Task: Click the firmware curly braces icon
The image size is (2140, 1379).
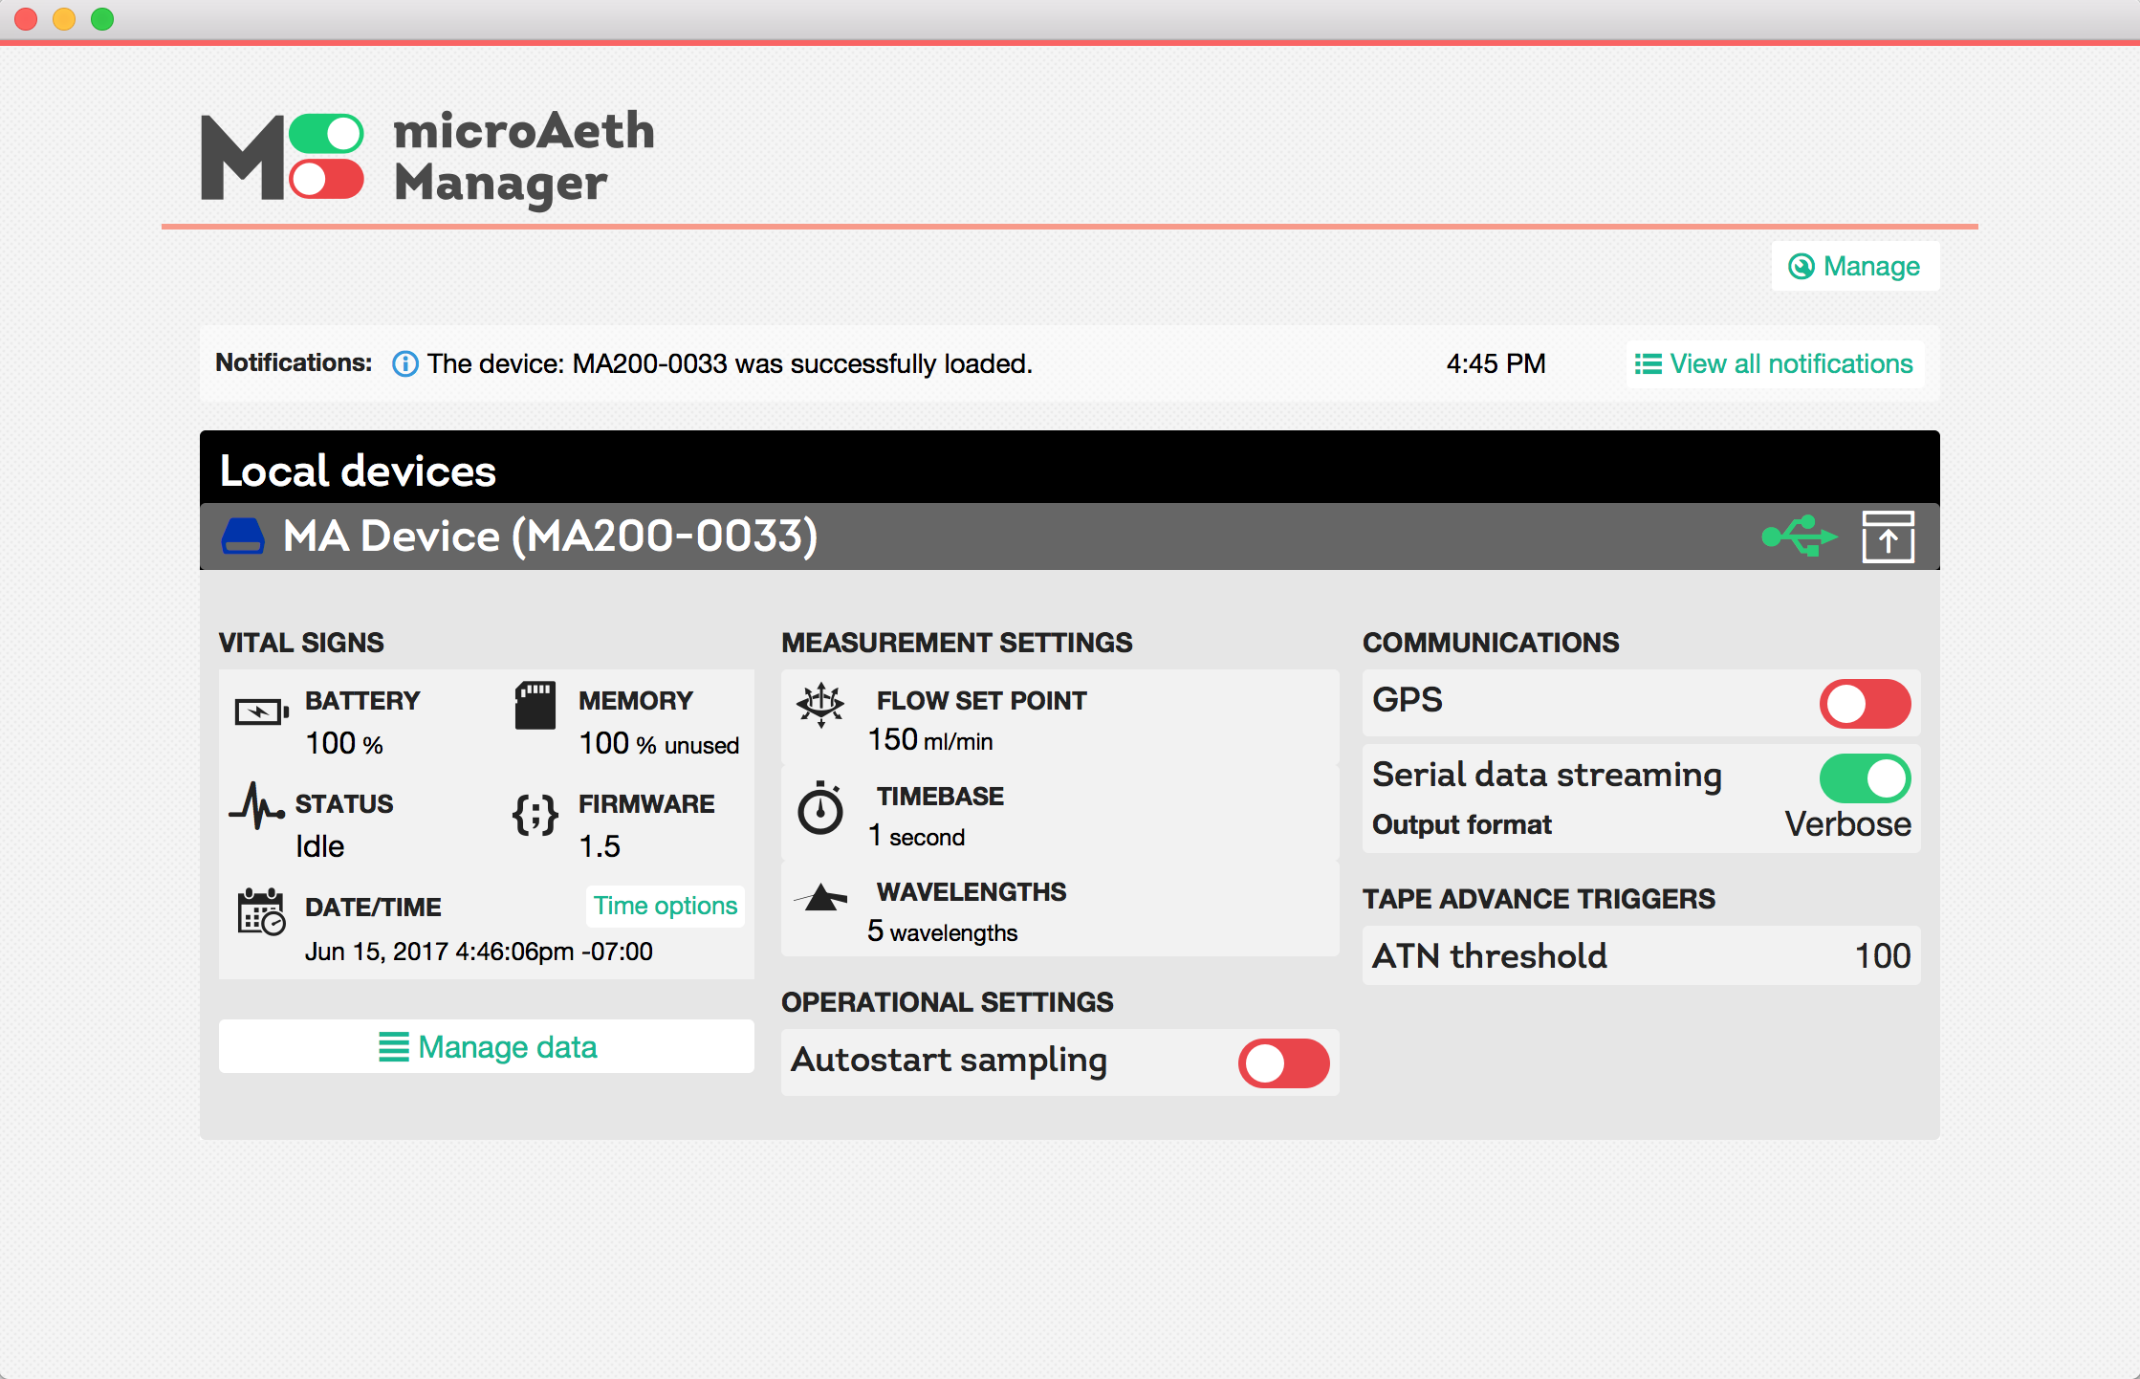Action: 535,815
